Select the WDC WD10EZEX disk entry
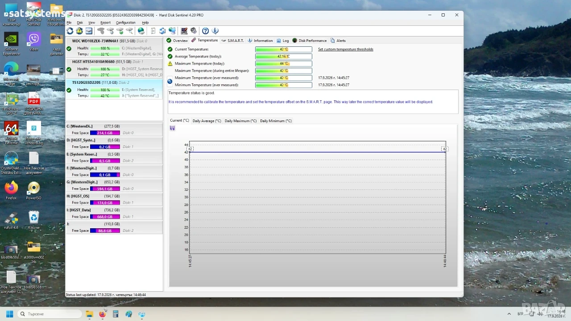The image size is (571, 321). 114,48
